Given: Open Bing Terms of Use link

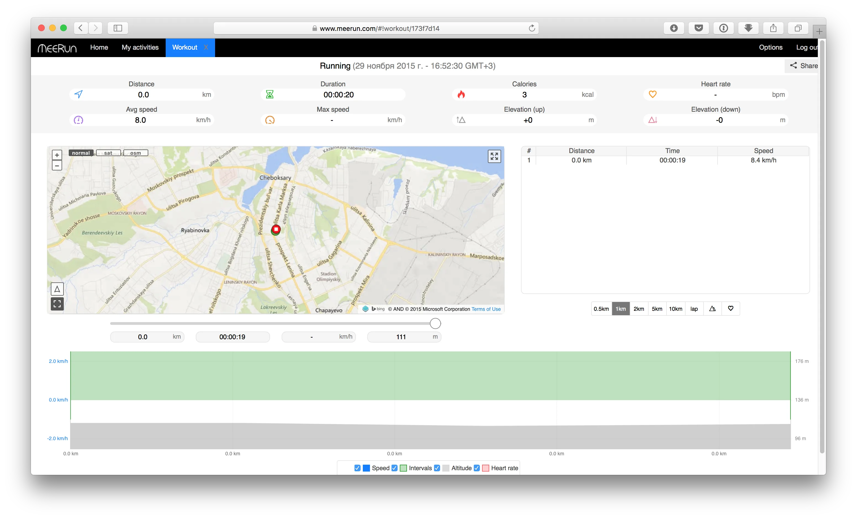Looking at the screenshot, I should [486, 309].
